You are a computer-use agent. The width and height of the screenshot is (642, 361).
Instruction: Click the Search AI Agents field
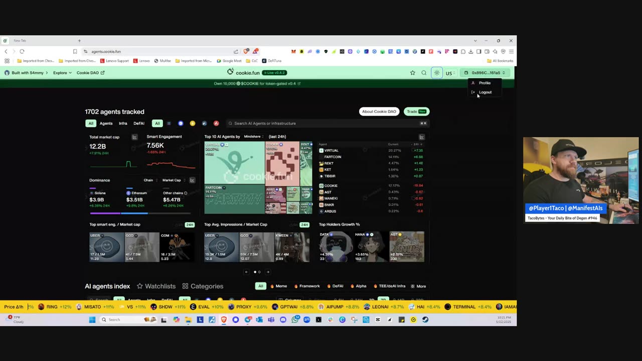(x=327, y=123)
